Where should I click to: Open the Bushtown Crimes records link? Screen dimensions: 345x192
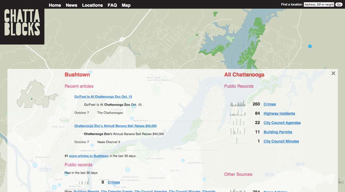coord(114,182)
